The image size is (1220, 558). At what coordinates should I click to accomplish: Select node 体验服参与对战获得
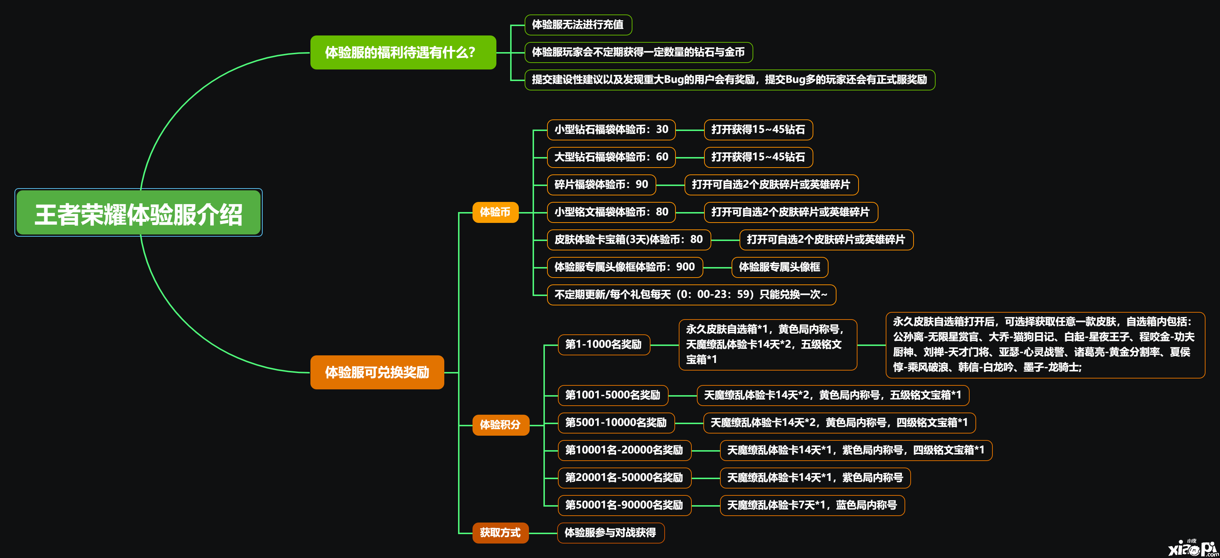tap(611, 533)
